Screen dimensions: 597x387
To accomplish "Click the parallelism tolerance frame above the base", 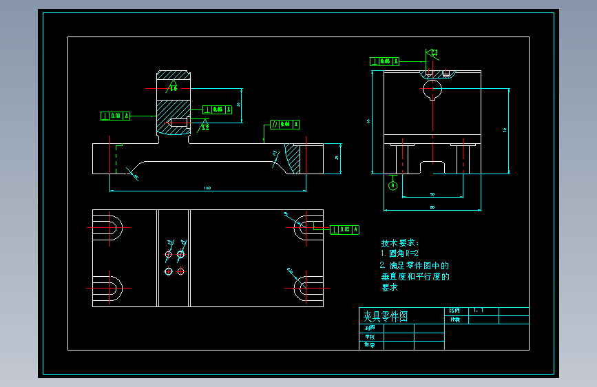I will (x=285, y=124).
